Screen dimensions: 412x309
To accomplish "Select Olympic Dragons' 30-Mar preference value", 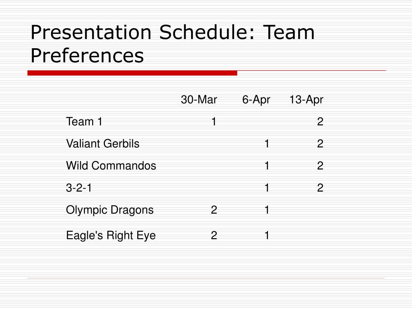I will 214,210.
